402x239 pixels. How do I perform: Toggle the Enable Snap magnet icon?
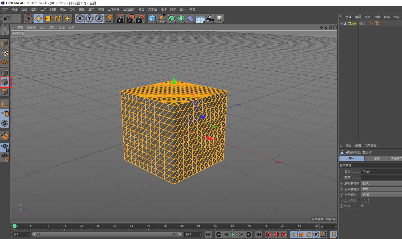pyautogui.click(x=5, y=136)
